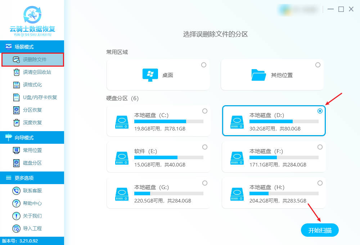
Task: Click the 分区恢复 partition recovery icon
Action: coord(16,110)
